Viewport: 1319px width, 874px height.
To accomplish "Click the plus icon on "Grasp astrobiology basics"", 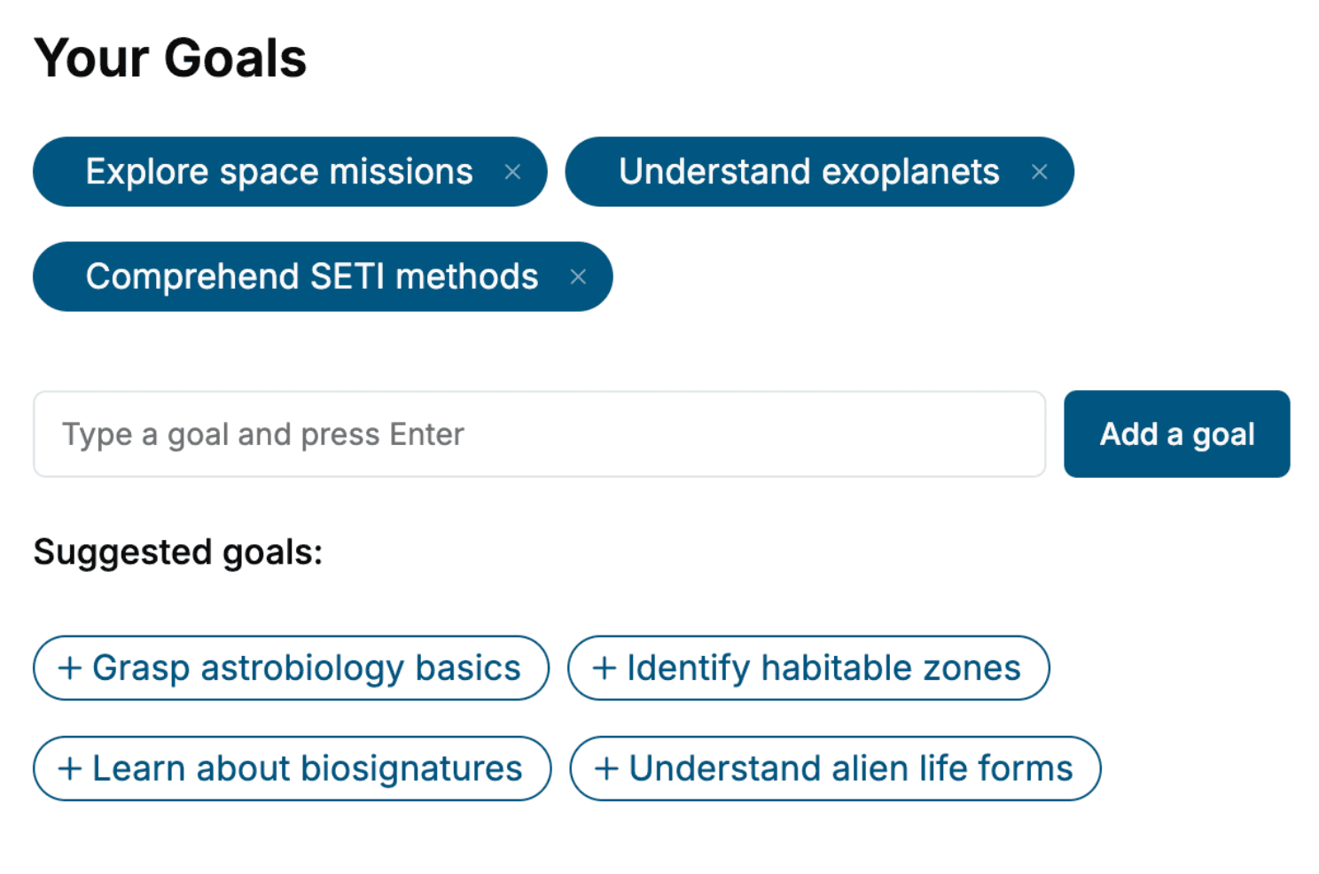I will [x=70, y=668].
